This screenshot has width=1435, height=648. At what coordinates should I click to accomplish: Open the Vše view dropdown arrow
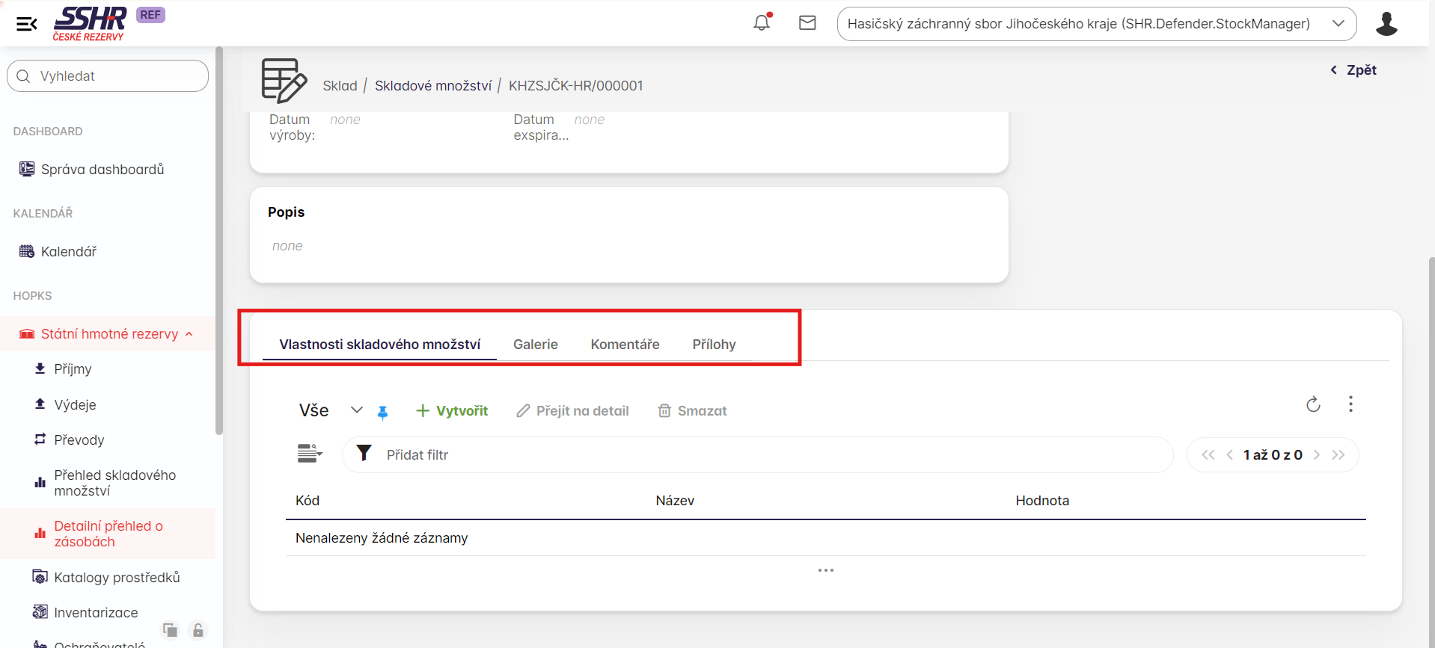pyautogui.click(x=357, y=410)
